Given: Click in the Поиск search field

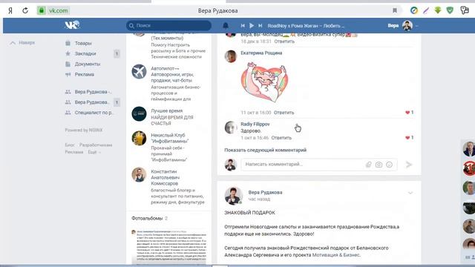Looking at the screenshot, I should coord(168,25).
